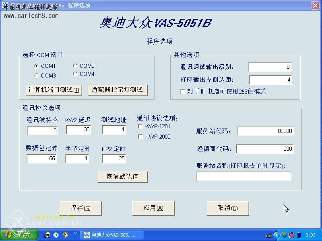Click the 计算机端口测试(T) button
This screenshot has height=241, width=322.
click(x=54, y=90)
